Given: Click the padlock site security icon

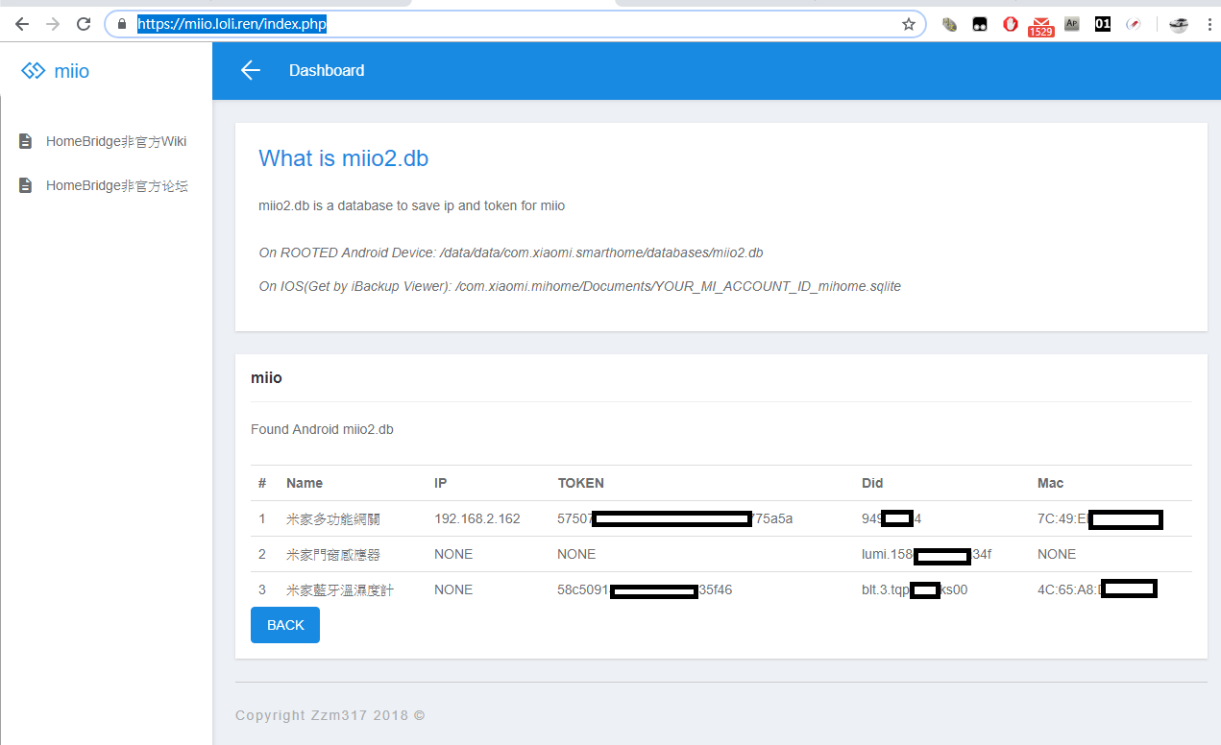Looking at the screenshot, I should click(122, 24).
